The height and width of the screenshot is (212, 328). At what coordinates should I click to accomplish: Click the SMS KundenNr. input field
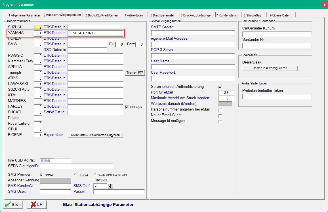(x=55, y=186)
